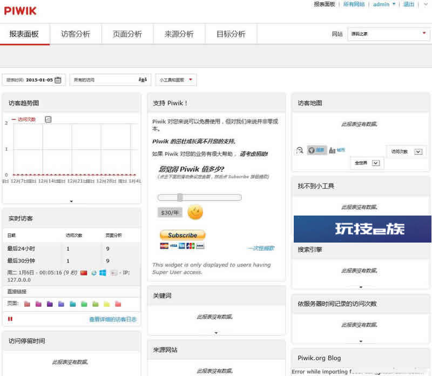Image resolution: width=432 pixels, height=376 pixels.
Task: Click 报表面板 in the top-right menu
Action: (x=325, y=4)
